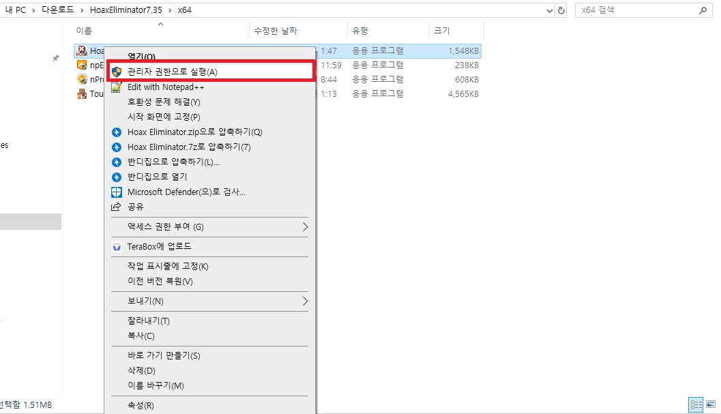This screenshot has width=721, height=414.
Task: Click the 4,565KB size cell
Action: click(x=464, y=94)
